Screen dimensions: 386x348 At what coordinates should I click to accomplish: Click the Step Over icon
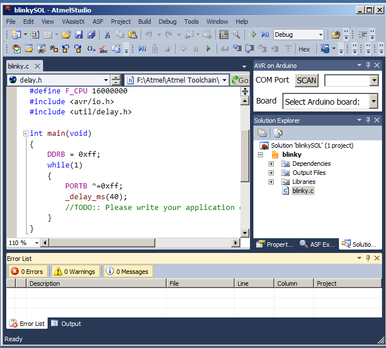pos(249,49)
